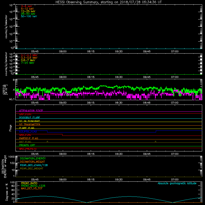Click the MAX_DET_VS_TOT legend label
The width and height of the screenshot is (205, 205).
pyautogui.click(x=32, y=188)
